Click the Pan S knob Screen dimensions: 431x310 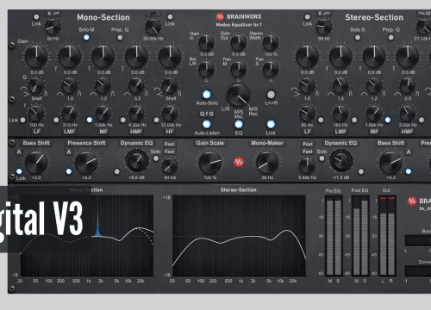pyautogui.click(x=271, y=69)
